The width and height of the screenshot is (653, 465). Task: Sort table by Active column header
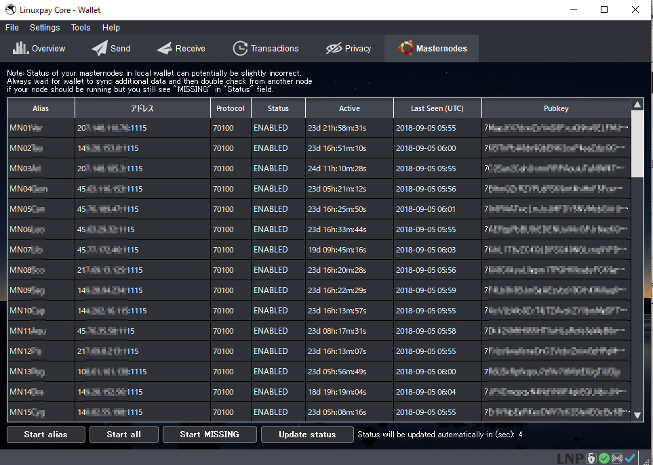(349, 108)
